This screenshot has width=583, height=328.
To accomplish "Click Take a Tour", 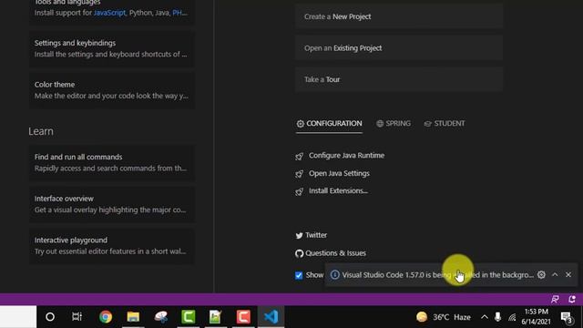I will coord(399,79).
